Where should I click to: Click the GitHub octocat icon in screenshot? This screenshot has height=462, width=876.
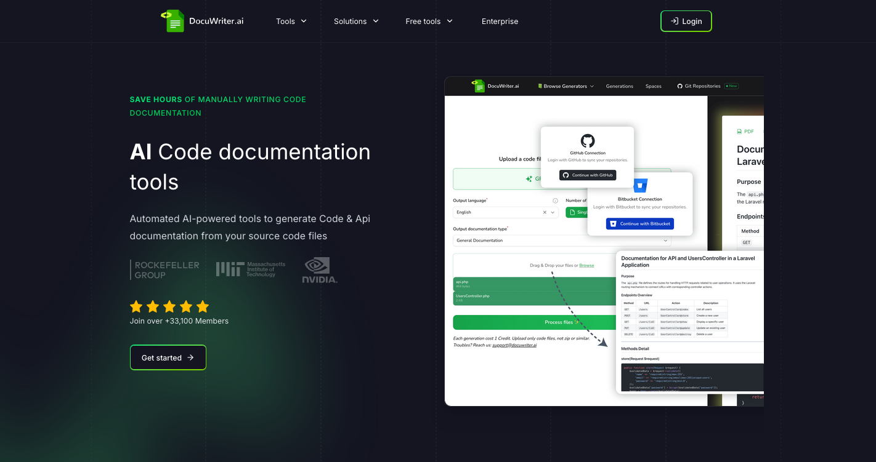[x=588, y=141]
